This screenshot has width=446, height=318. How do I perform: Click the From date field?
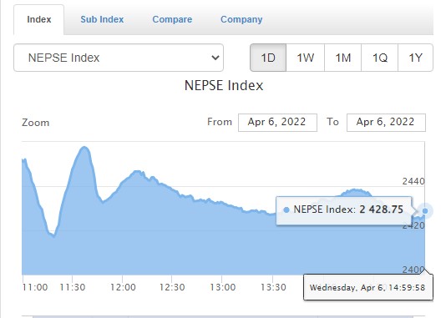[x=277, y=123]
